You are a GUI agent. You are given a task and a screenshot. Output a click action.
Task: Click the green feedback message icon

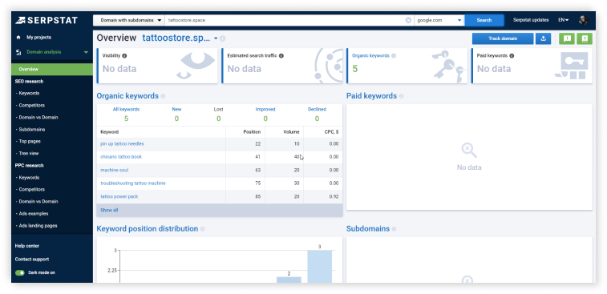click(567, 38)
